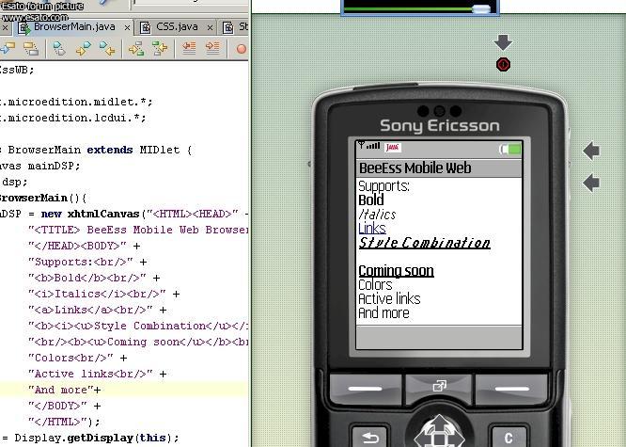Close the BrowserMain.java tab
Screen dimensions: 626x447
tap(127, 27)
